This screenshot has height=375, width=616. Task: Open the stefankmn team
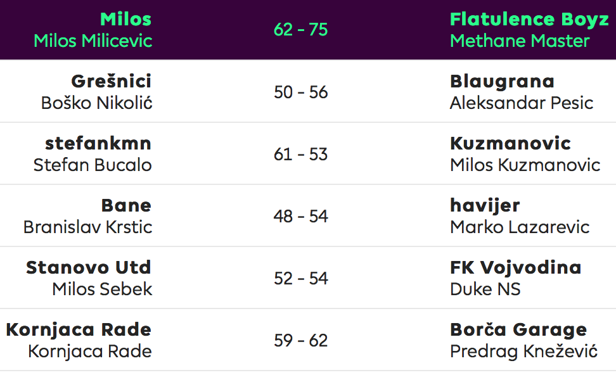[x=98, y=143]
